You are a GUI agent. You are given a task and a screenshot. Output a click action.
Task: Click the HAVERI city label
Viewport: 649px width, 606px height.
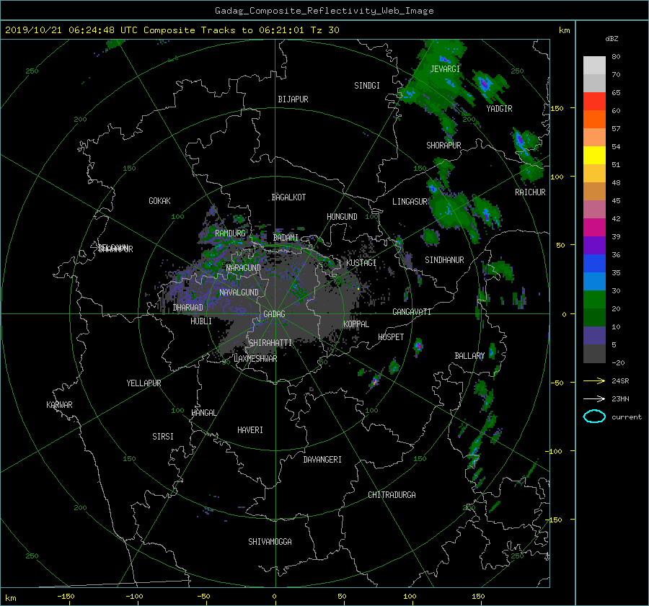tap(250, 430)
